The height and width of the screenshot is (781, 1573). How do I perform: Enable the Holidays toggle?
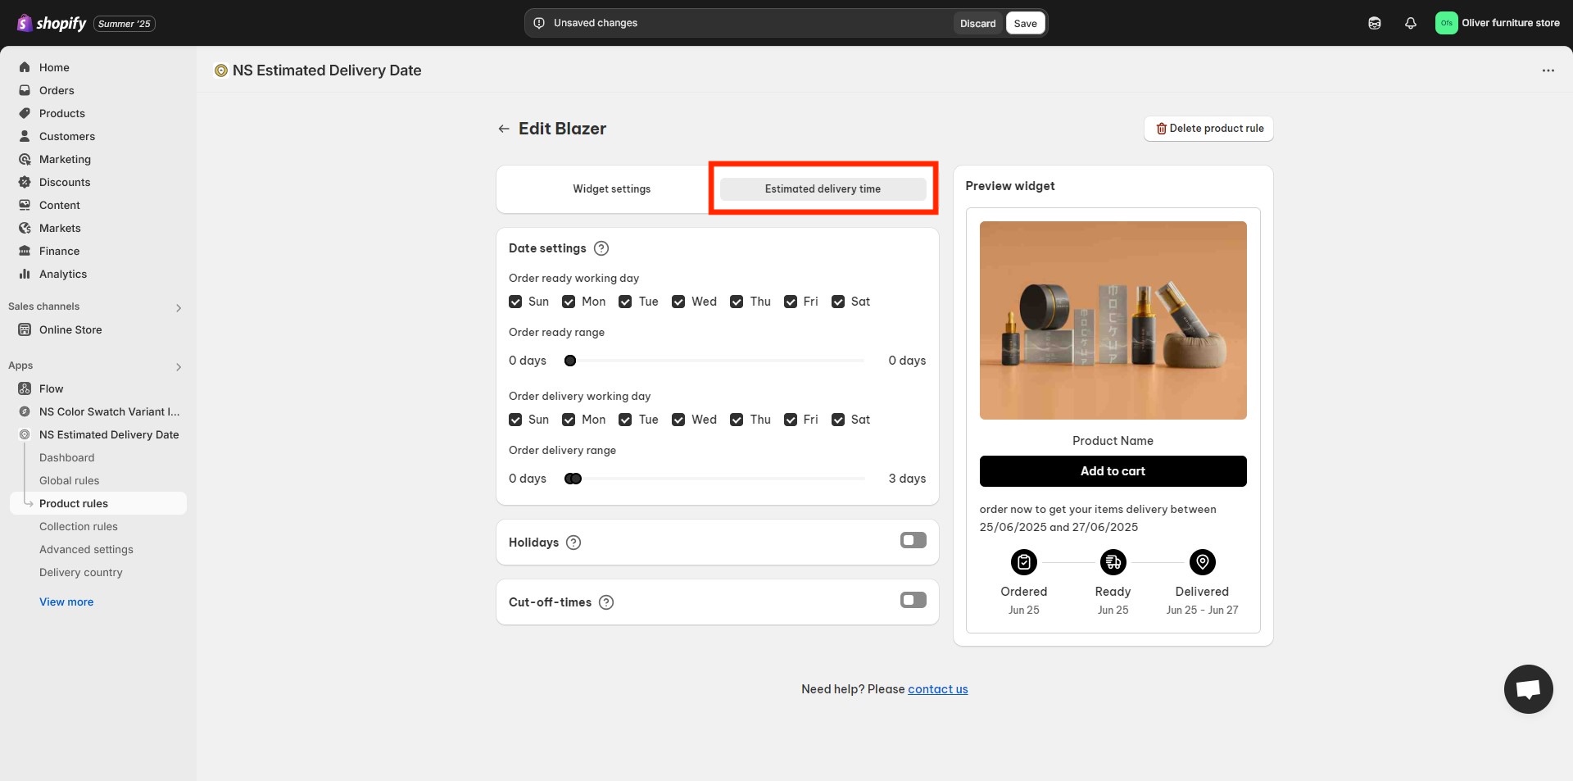point(913,540)
